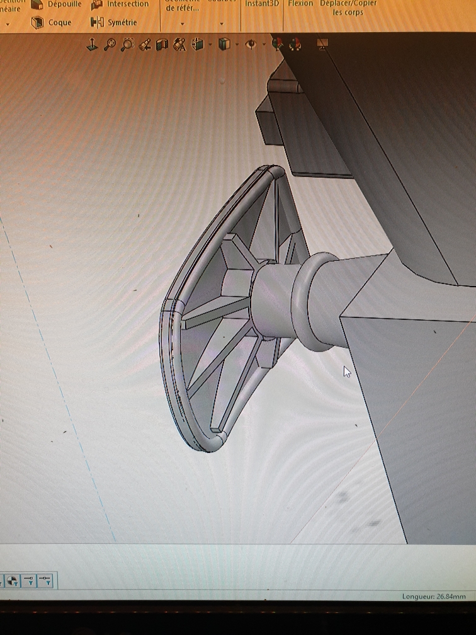The image size is (476, 635).
Task: Open Dynamic Annotation Views icon
Action: point(179,44)
